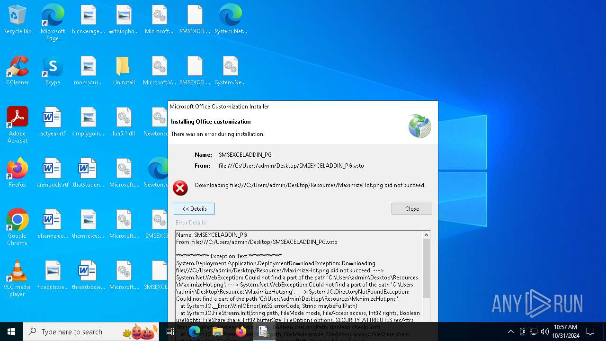Image resolution: width=606 pixels, height=341 pixels.
Task: Click the SMSEXCELADDIN_PG name value
Action: pyautogui.click(x=245, y=155)
